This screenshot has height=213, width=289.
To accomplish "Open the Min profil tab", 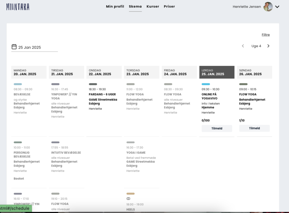I will click(115, 6).
